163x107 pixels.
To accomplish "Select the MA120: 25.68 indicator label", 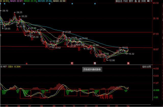I will click(x=45, y=1).
